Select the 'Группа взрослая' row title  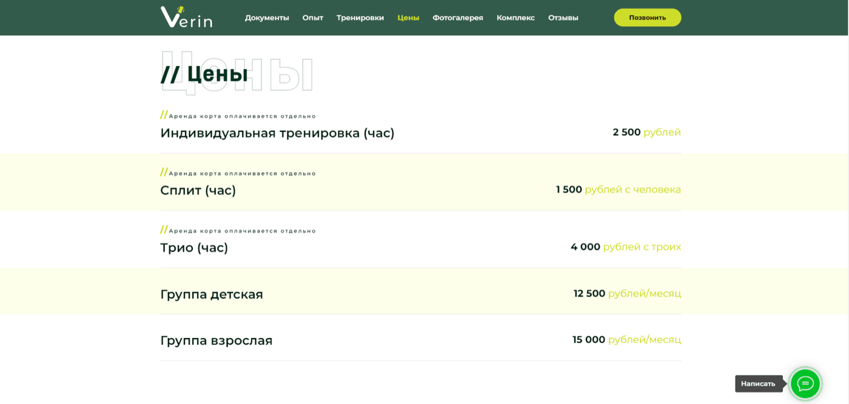tap(216, 340)
